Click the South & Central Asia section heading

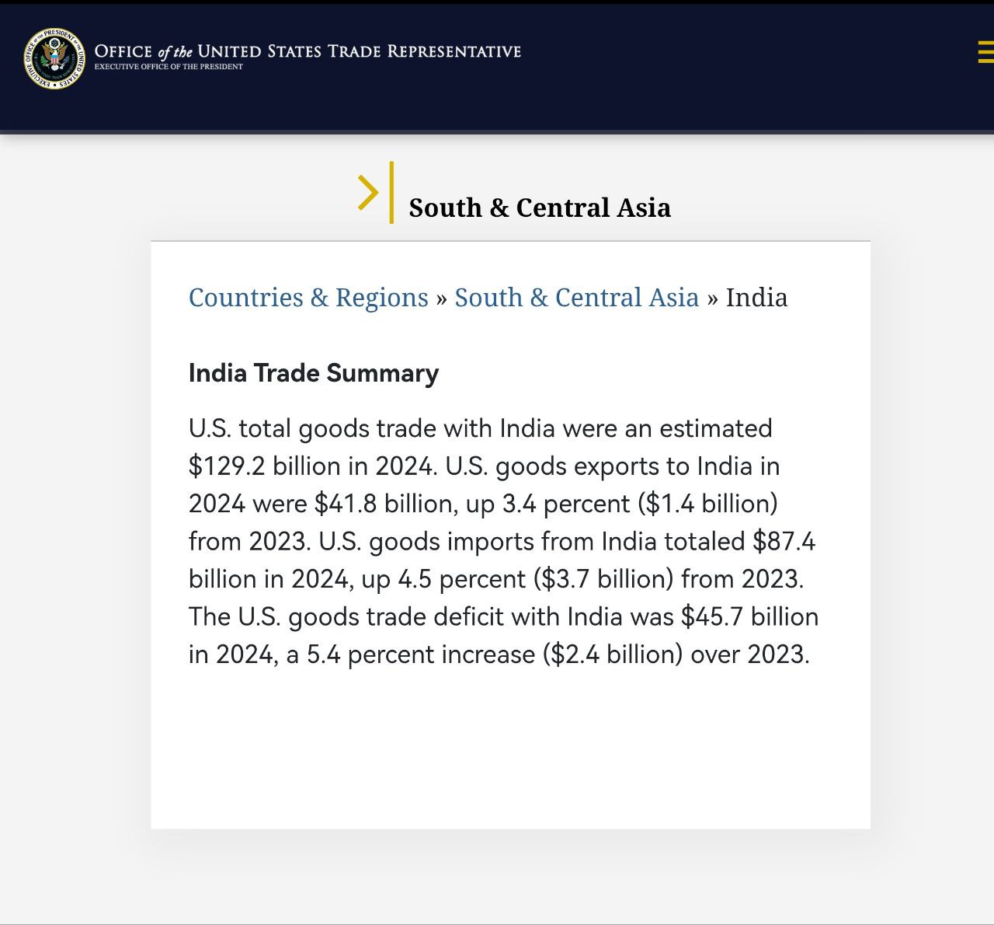click(540, 208)
